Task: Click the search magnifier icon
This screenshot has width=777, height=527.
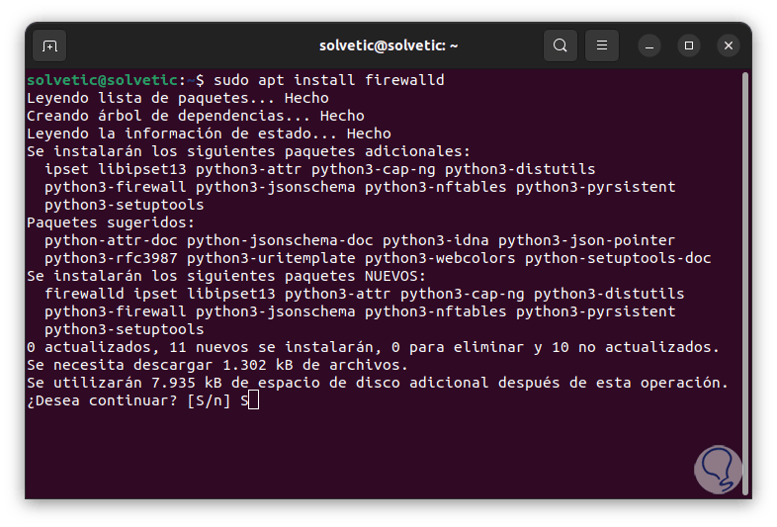Action: point(561,45)
